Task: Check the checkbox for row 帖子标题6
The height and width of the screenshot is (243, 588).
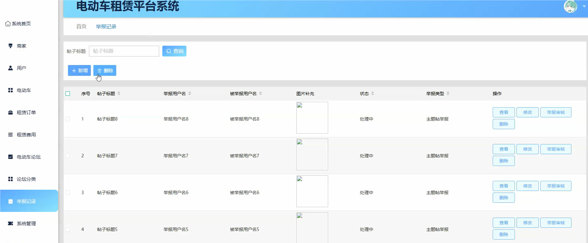Action: point(68,193)
